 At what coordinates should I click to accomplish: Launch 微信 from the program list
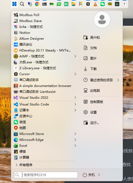coord(45,122)
